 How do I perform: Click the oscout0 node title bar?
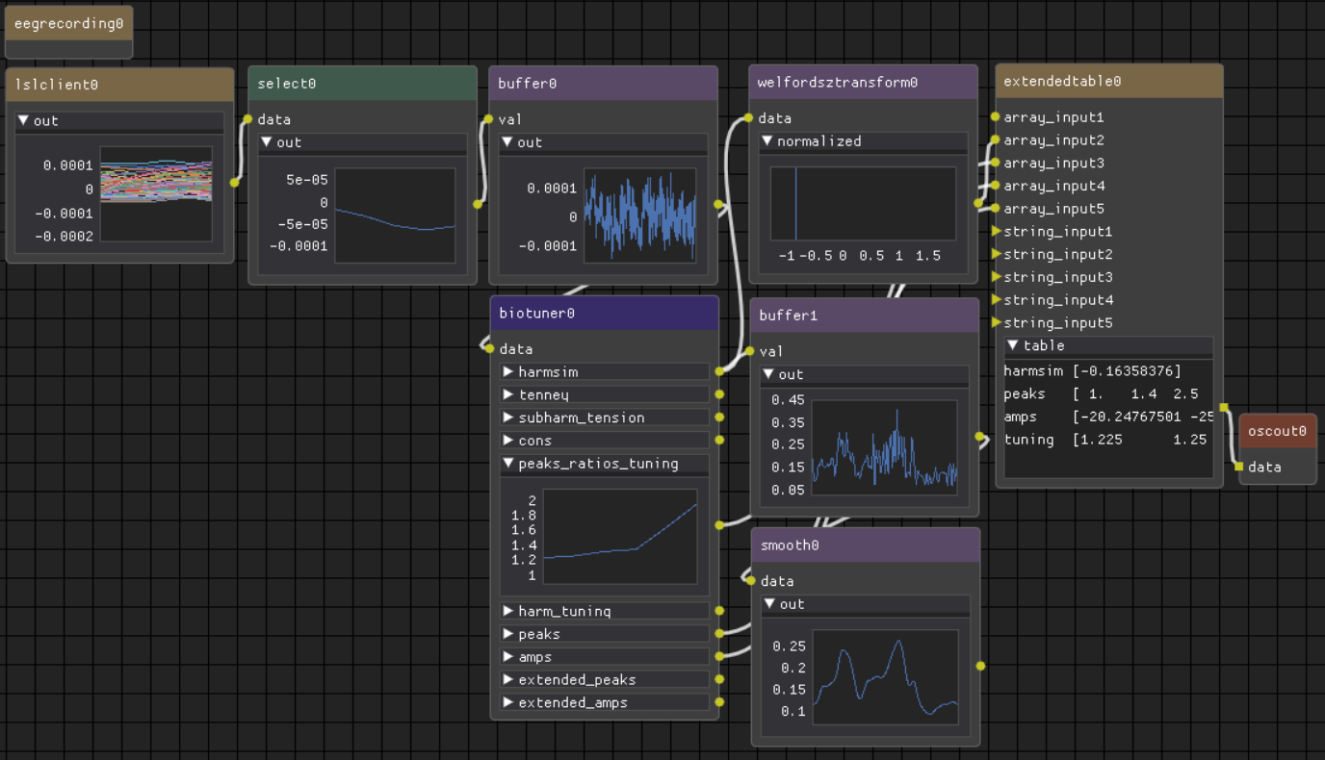tap(1277, 431)
